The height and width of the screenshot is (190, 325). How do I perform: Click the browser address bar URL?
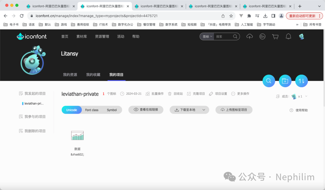[x=96, y=16]
